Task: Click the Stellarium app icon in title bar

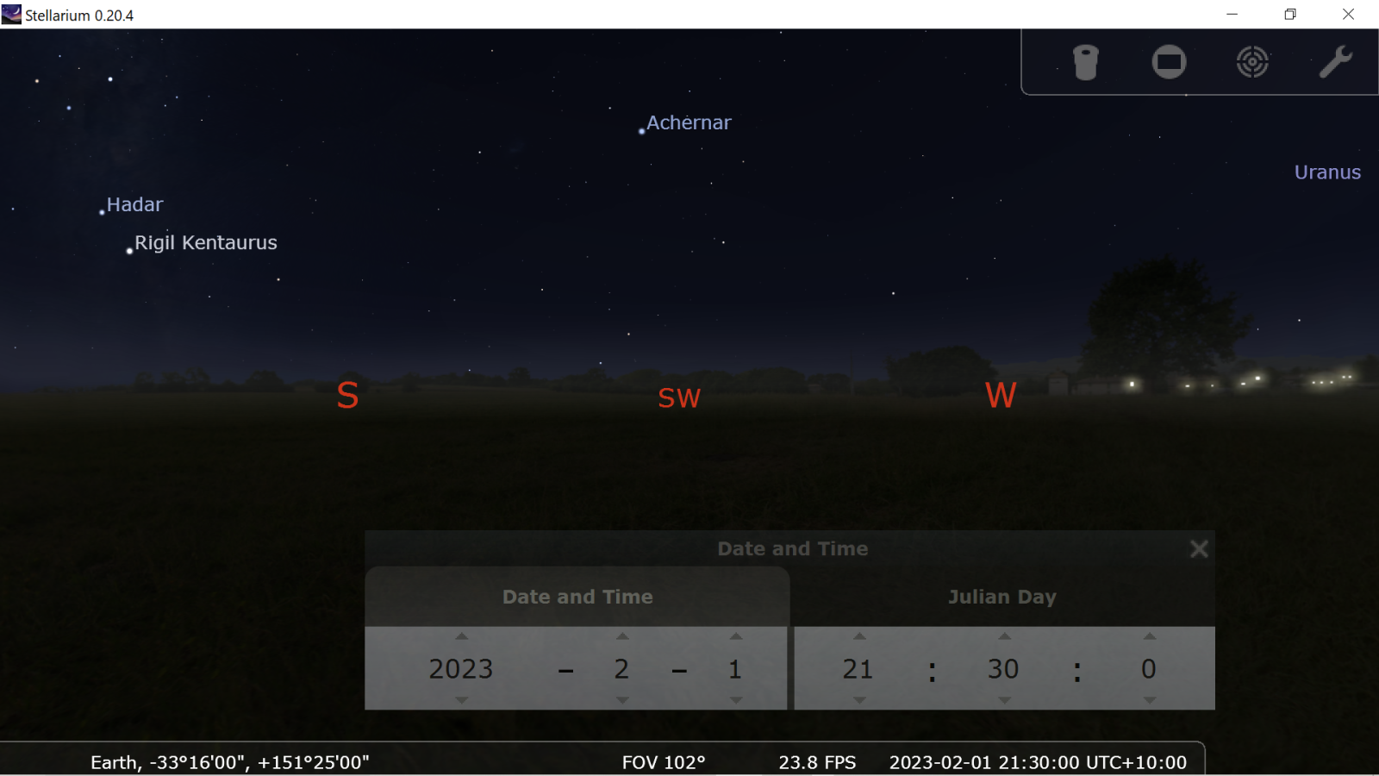Action: 11,15
